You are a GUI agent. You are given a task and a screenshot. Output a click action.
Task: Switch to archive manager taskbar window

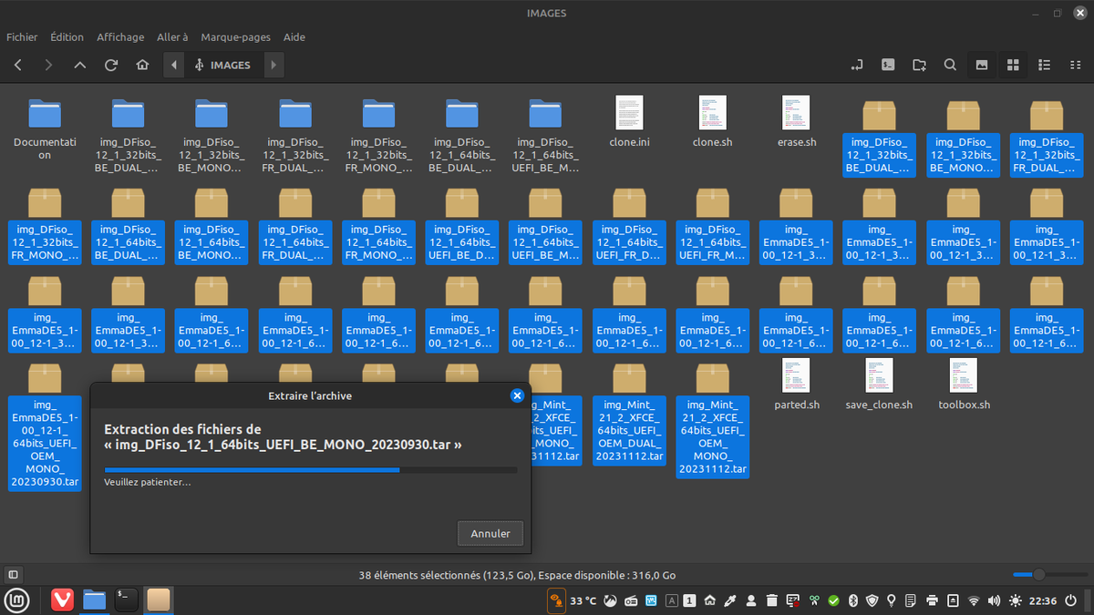coord(159,600)
